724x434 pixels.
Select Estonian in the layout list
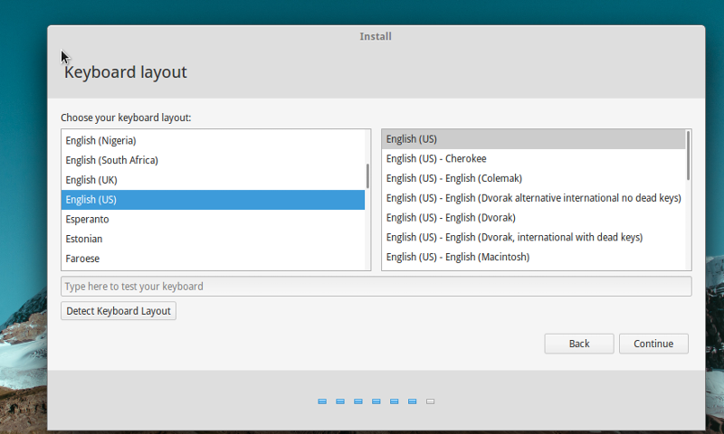213,239
